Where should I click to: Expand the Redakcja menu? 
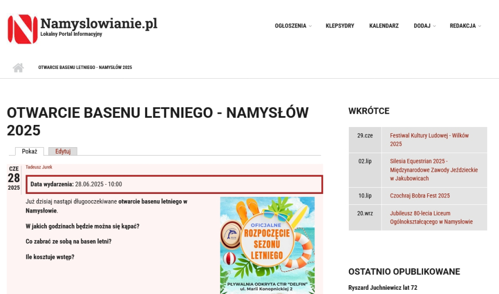465,26
